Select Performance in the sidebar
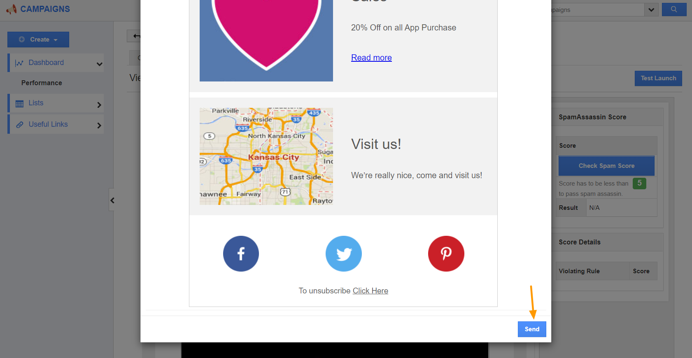 (x=42, y=83)
